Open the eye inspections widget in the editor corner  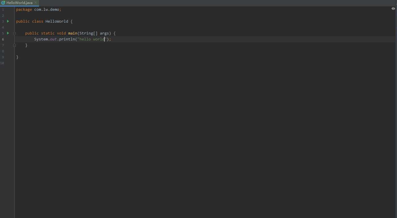pos(393,9)
